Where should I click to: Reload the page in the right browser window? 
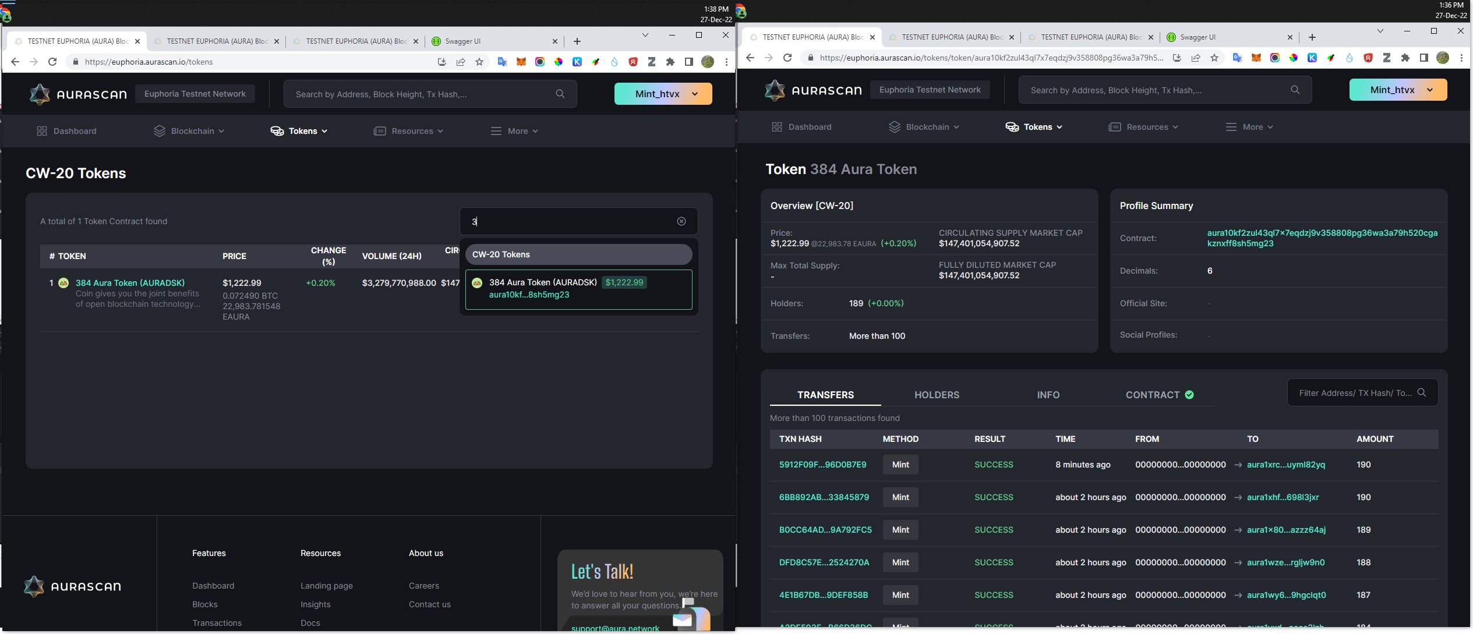pos(787,58)
